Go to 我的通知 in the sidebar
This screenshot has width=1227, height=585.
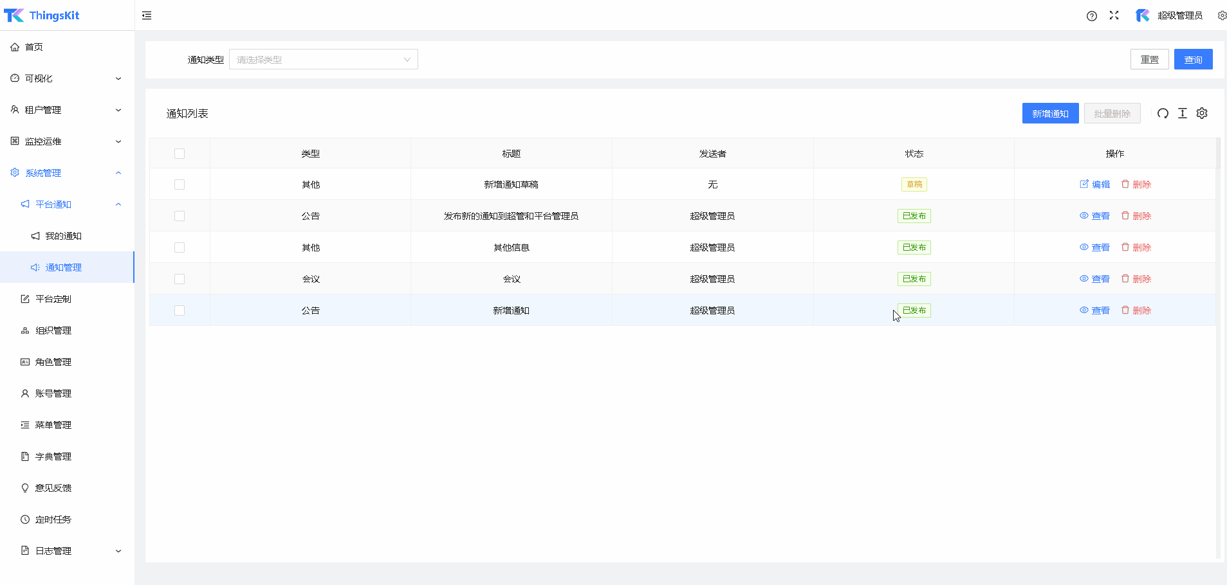point(63,236)
